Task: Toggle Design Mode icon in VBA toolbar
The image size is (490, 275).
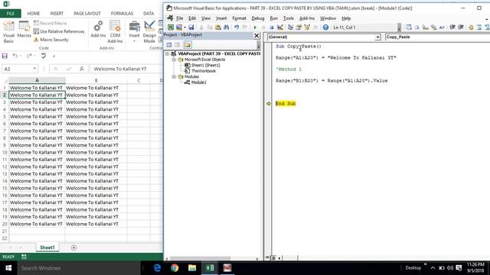Action: 280,27
